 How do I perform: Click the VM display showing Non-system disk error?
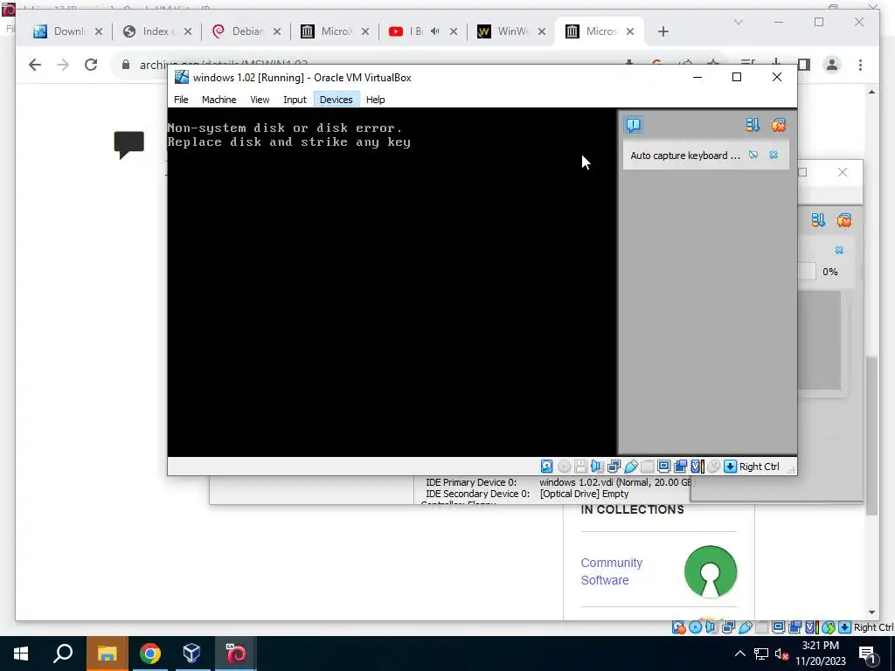tap(392, 282)
